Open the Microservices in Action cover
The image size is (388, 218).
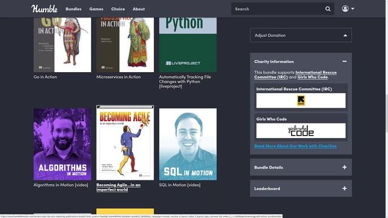click(125, 45)
